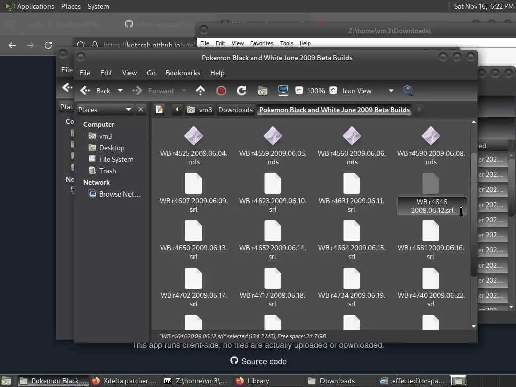This screenshot has height=387, width=516.
Task: Select the WB r4740 2009.06.22.srl file icon
Action: 431,278
